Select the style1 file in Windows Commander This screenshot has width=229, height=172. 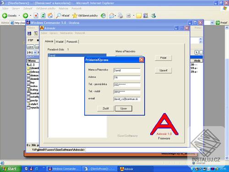point(33,104)
